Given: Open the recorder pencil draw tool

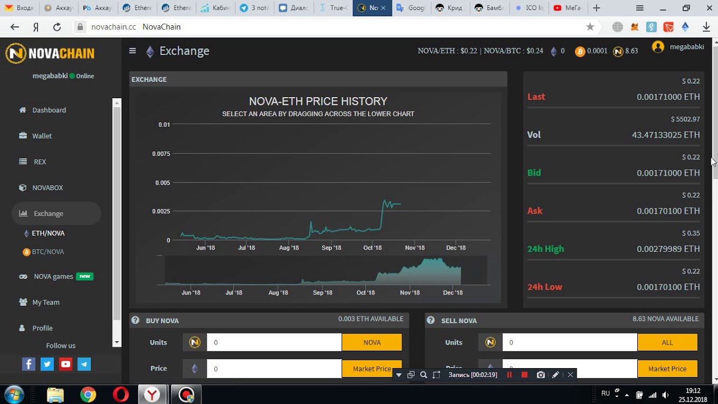Looking at the screenshot, I should [555, 375].
